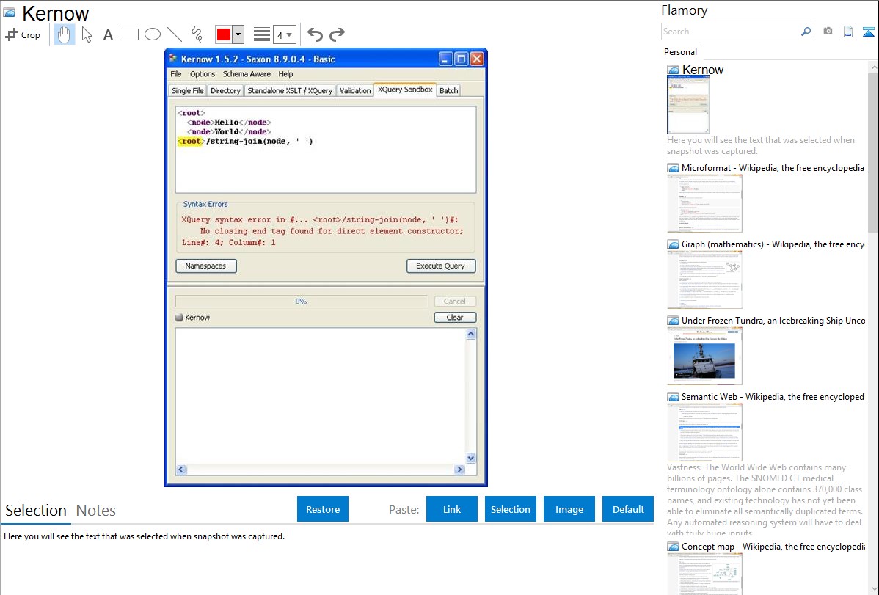This screenshot has height=595, width=879.
Task: Click the Execute Query button
Action: (x=441, y=266)
